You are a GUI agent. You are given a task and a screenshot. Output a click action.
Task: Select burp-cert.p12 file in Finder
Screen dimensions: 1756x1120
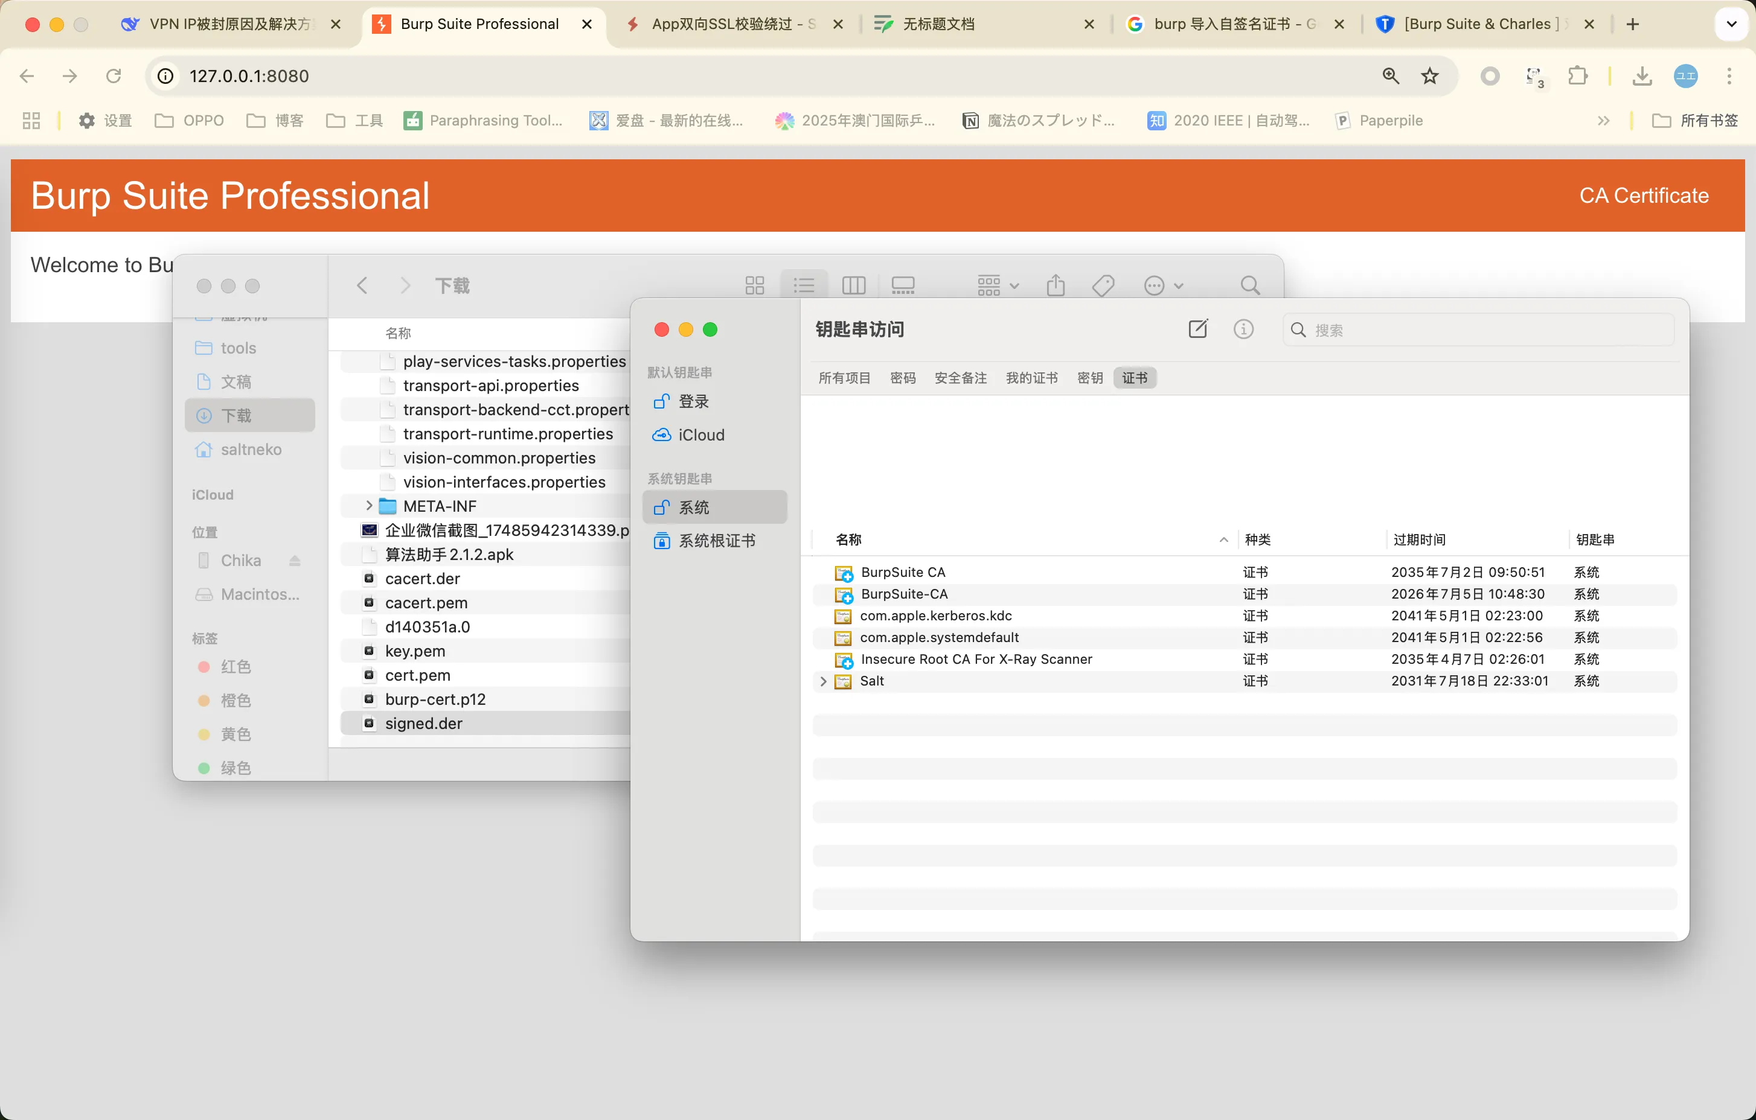point(485,699)
